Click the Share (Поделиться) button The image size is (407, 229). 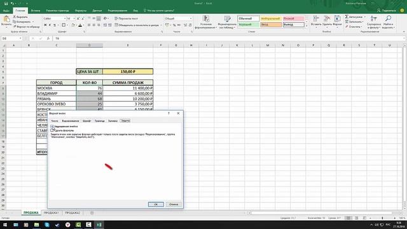[x=387, y=11]
